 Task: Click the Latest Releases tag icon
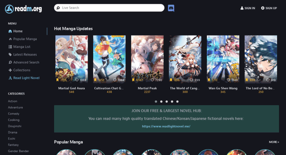point(10,55)
